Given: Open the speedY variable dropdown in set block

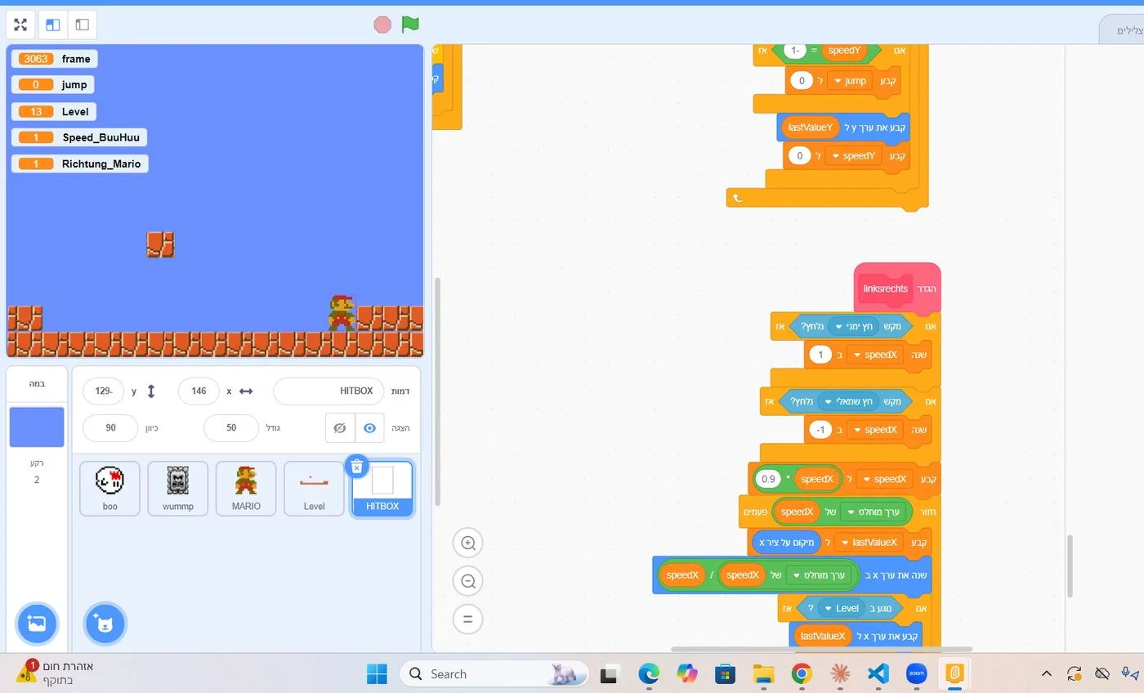Looking at the screenshot, I should coord(853,155).
